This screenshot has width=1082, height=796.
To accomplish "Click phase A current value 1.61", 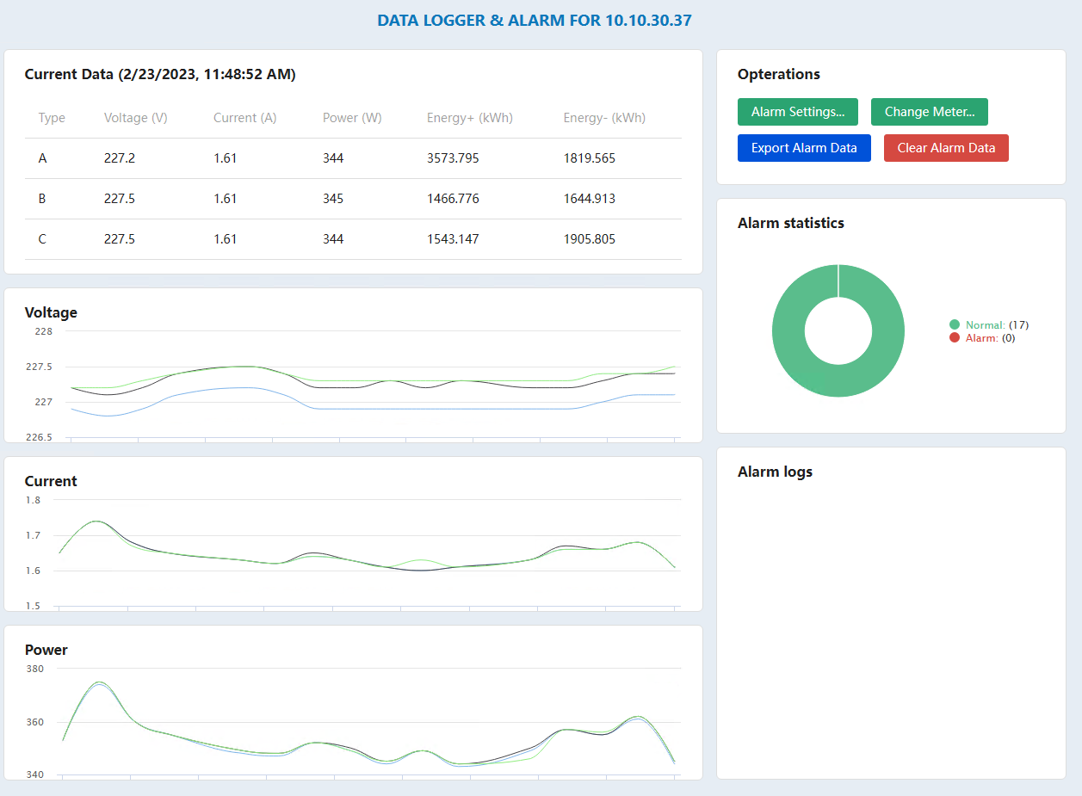I will tap(225, 158).
